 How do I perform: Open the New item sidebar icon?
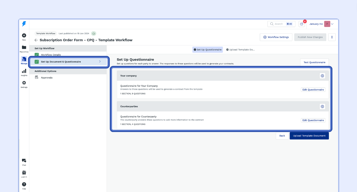click(24, 36)
